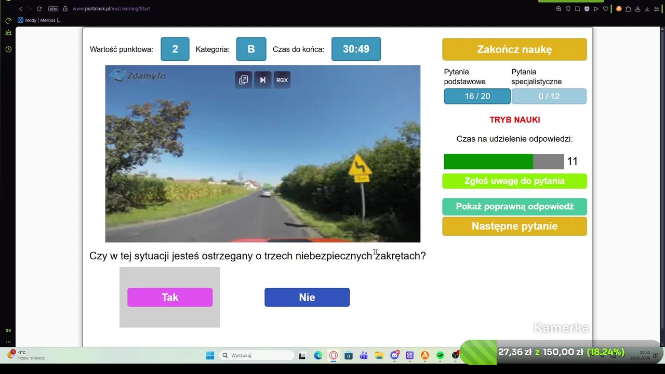Open the ad-blocker shield icon
This screenshot has height=374, width=665.
click(587, 9)
